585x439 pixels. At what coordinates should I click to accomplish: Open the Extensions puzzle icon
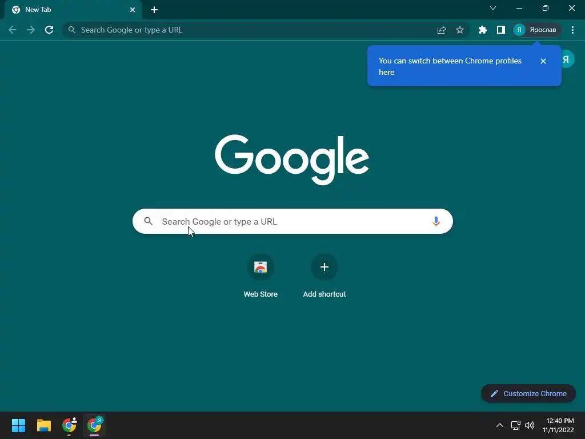tap(482, 30)
